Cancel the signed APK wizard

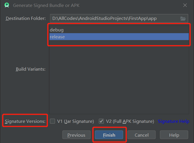click(142, 135)
